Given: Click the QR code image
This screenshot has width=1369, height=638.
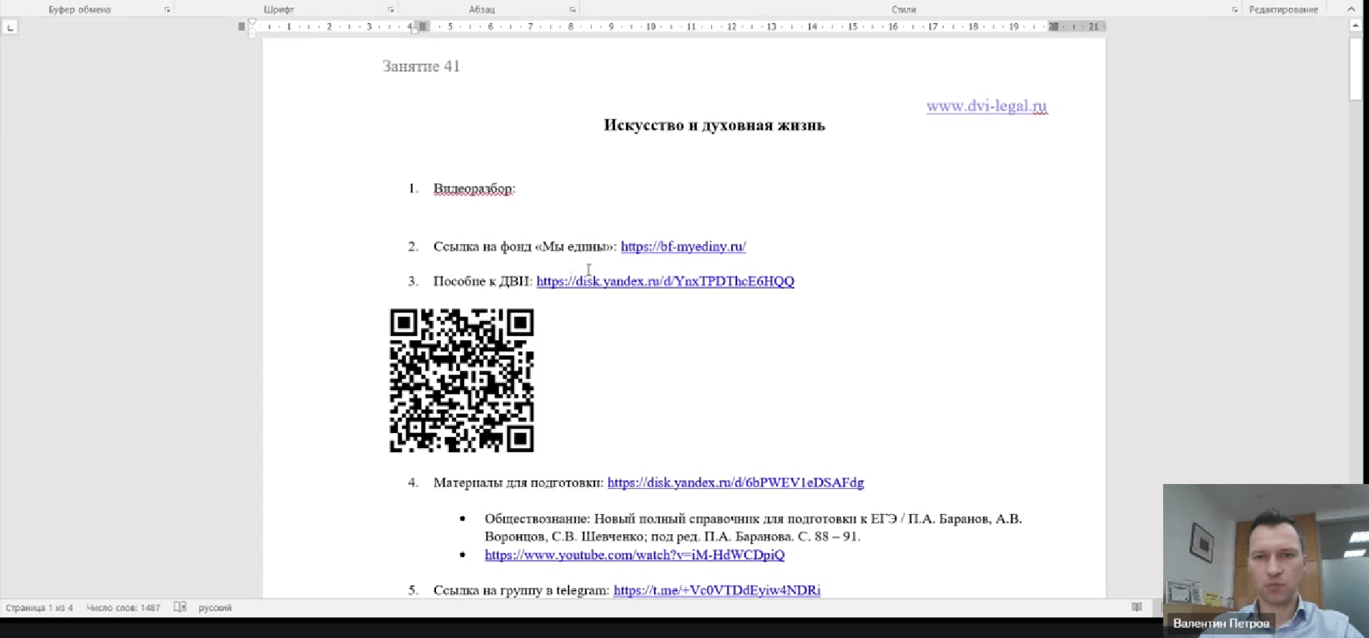Looking at the screenshot, I should coord(462,380).
